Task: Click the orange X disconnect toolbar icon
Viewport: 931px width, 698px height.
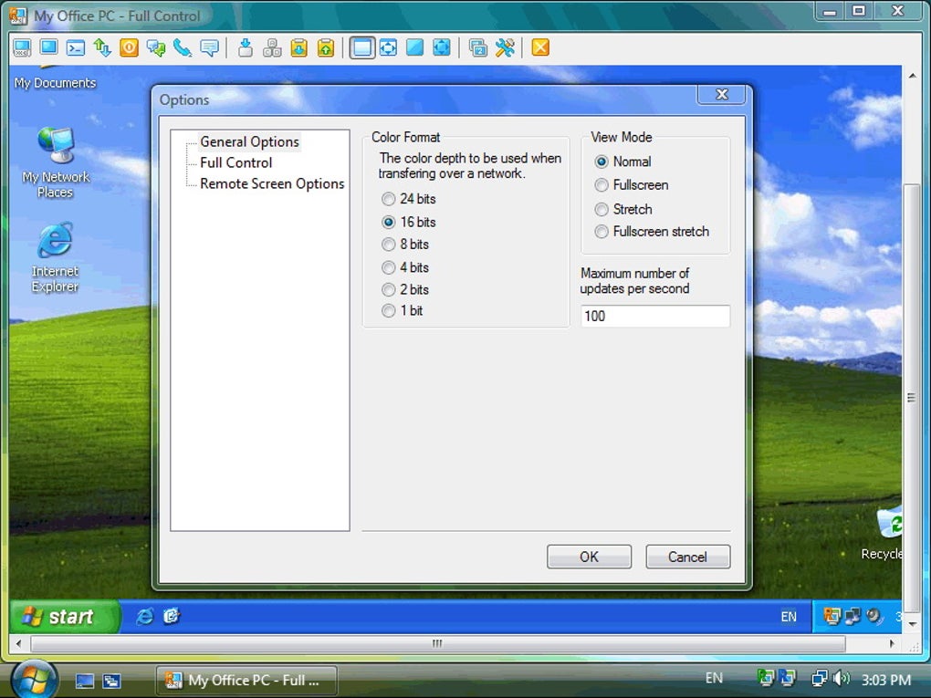Action: 540,47
